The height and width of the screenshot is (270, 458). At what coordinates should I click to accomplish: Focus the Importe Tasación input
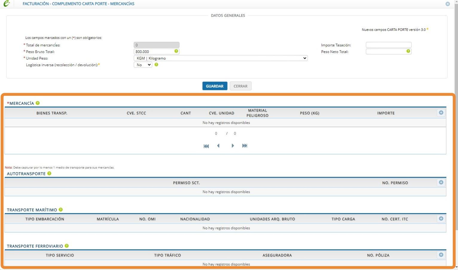388,45
